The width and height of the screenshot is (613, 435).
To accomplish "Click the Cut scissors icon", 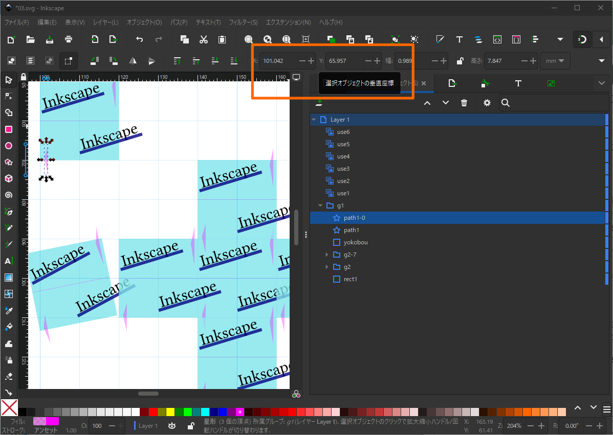I will coord(203,39).
